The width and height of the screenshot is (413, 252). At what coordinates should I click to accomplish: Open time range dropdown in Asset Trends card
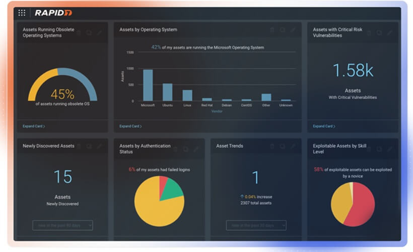coord(256,225)
